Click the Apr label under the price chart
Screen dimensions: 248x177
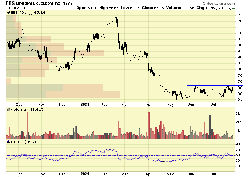point(148,105)
